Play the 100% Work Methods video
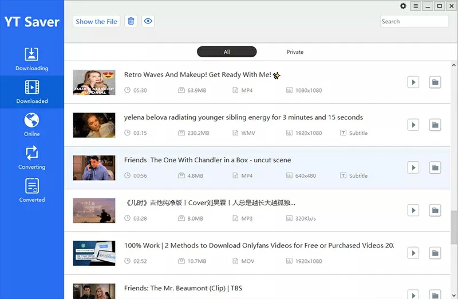The image size is (458, 299). click(412, 253)
